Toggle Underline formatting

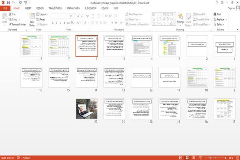[60, 23]
